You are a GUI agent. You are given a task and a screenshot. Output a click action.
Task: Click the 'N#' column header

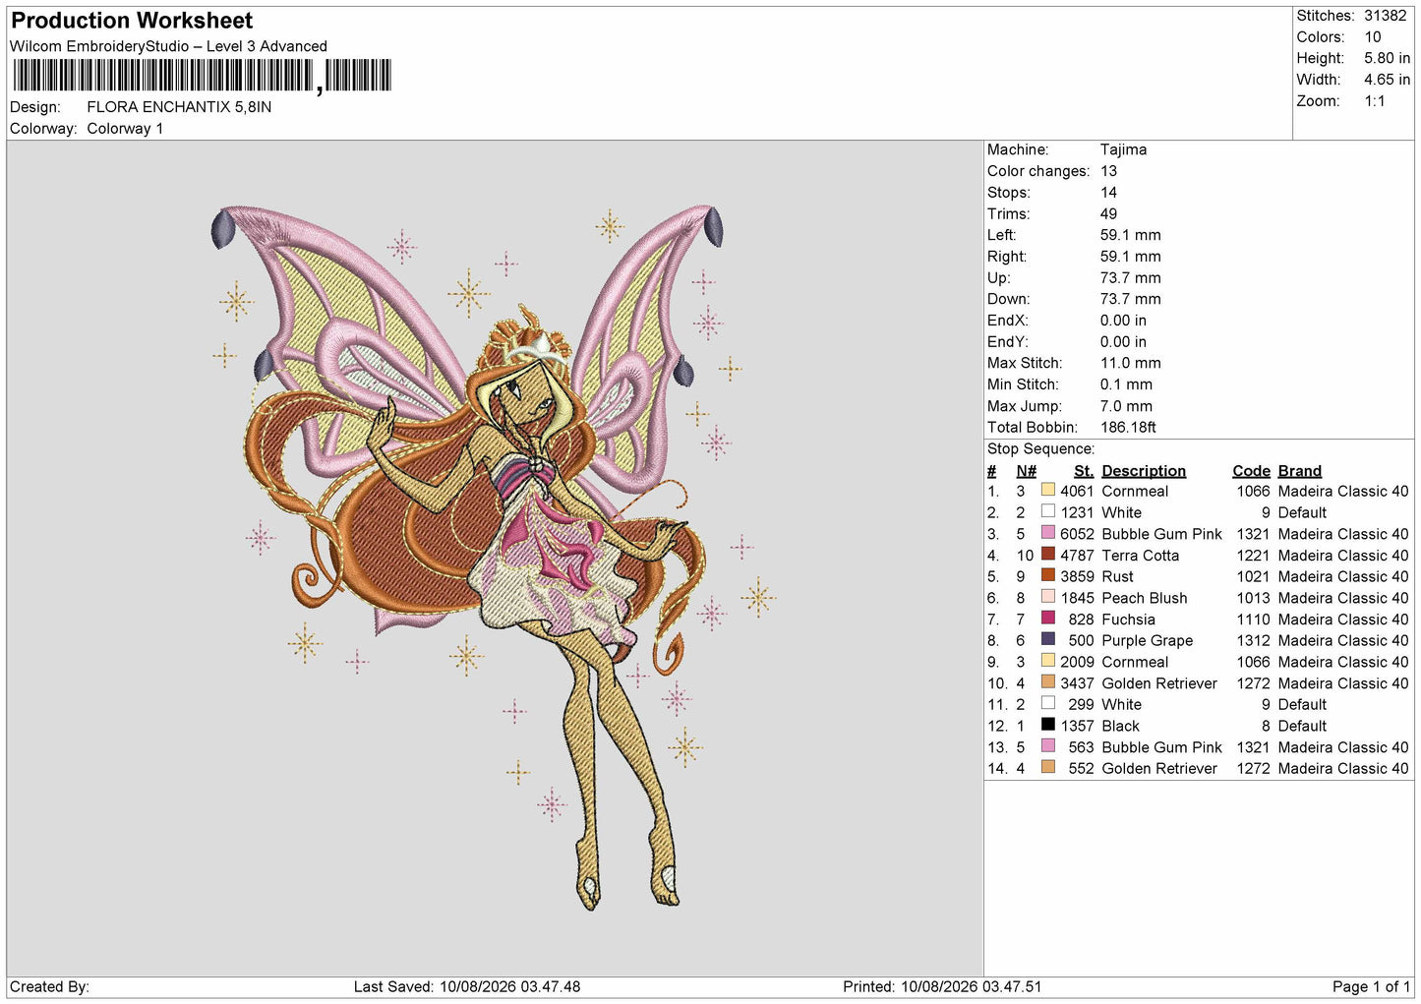click(1026, 471)
